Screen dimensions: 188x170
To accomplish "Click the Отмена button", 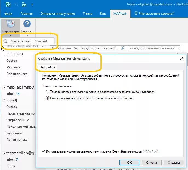I will [152, 162].
